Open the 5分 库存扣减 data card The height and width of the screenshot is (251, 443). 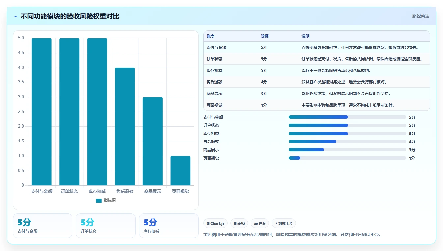(169, 226)
